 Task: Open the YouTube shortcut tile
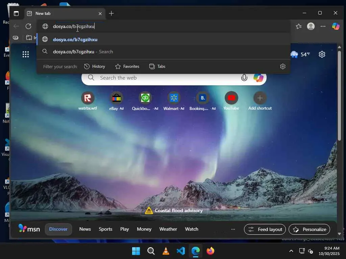[x=231, y=98]
